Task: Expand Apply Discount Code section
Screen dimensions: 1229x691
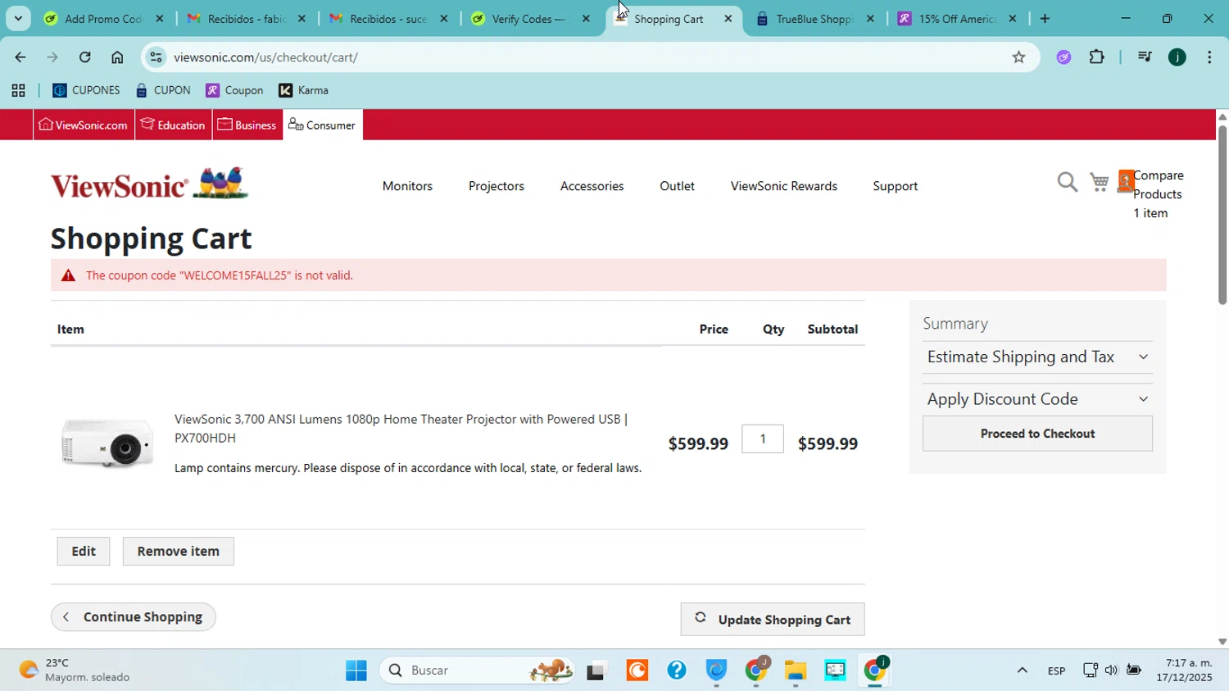Action: 1037,399
